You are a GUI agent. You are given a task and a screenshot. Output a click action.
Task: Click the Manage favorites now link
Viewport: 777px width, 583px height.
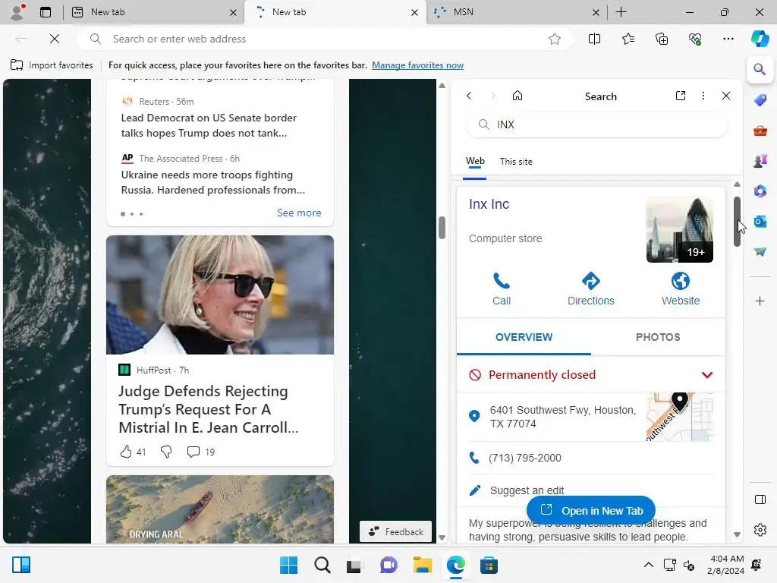(x=417, y=65)
